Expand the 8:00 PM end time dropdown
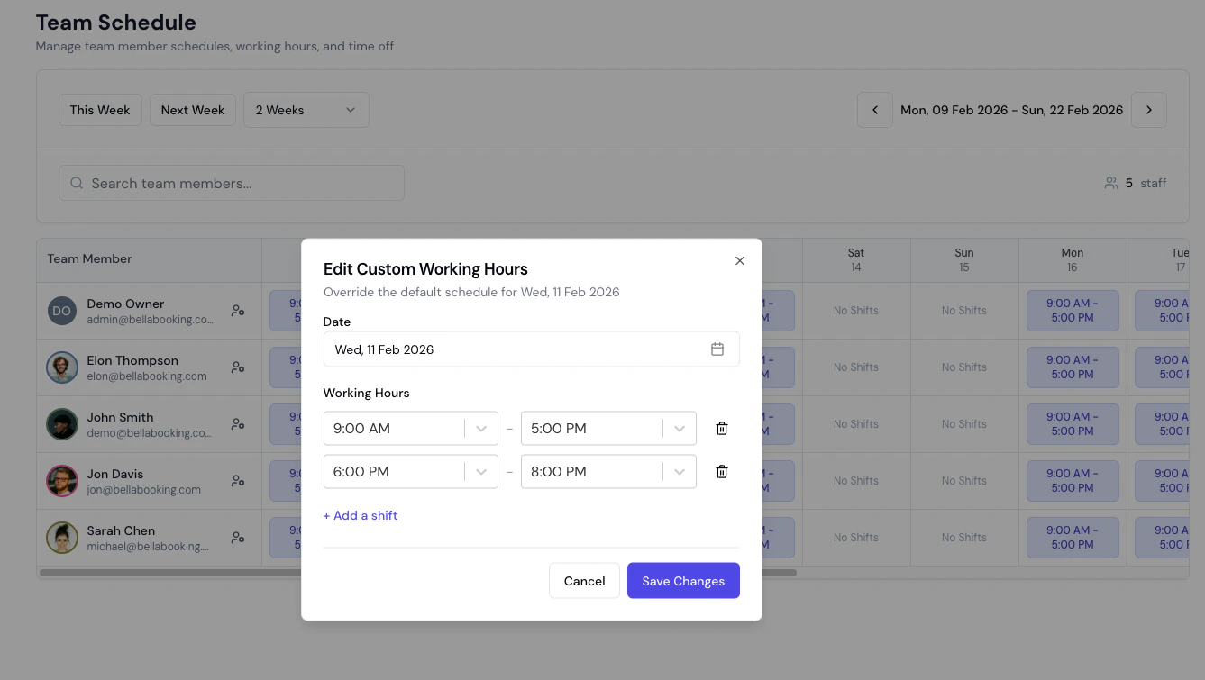Screen dimensions: 1205x680 (680, 471)
